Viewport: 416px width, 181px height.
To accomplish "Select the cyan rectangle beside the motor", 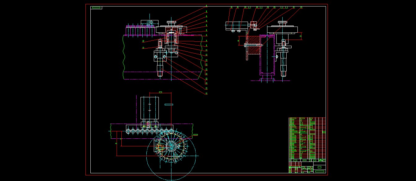I will (169, 105).
